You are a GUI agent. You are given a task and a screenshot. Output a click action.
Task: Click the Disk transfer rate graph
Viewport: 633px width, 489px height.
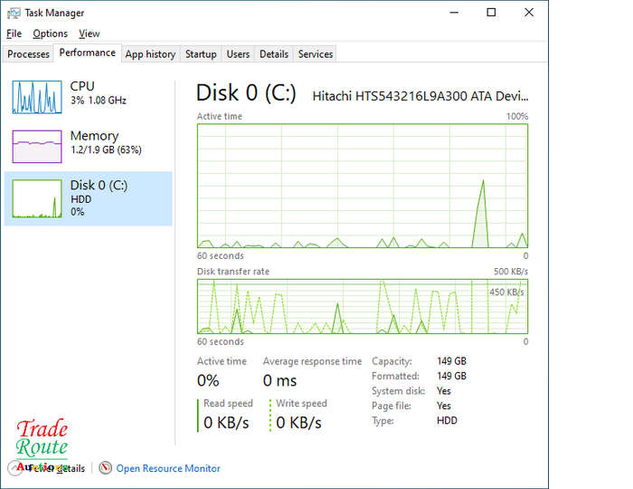363,306
